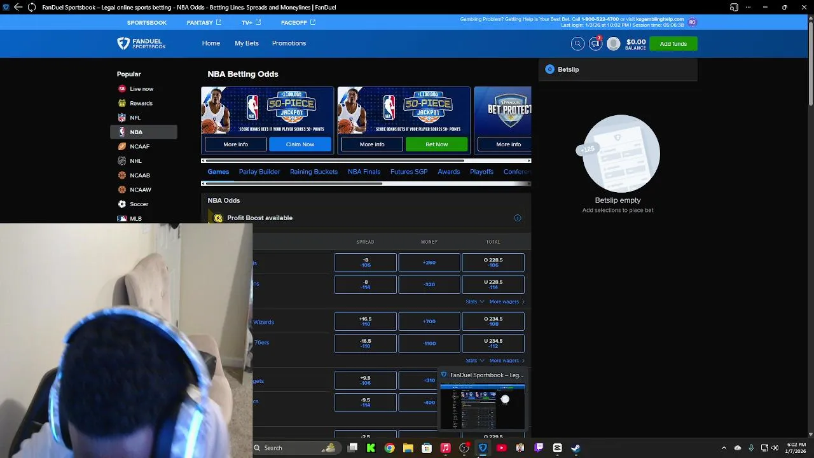
Task: Open Twitch from the taskbar
Action: [x=539, y=448]
